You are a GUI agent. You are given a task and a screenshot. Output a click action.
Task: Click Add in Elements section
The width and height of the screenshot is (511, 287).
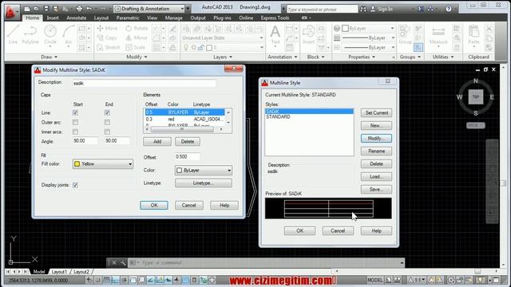point(157,142)
